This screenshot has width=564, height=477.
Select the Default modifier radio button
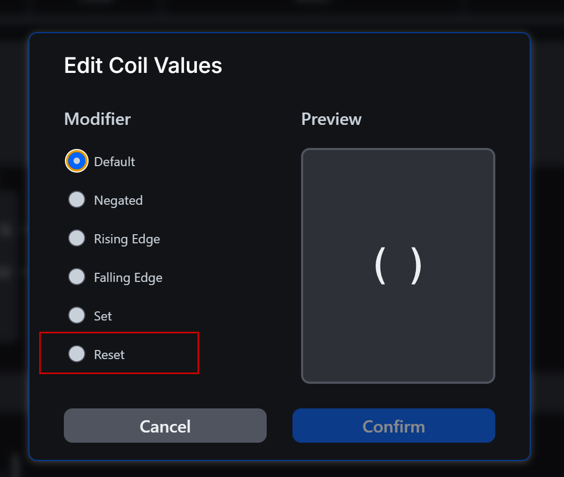click(77, 161)
